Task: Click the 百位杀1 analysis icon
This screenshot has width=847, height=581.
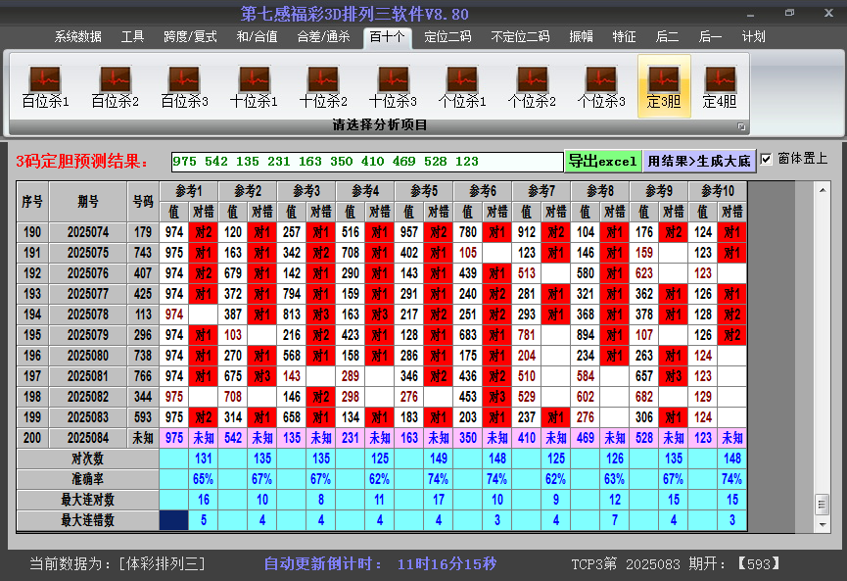Action: [x=45, y=86]
